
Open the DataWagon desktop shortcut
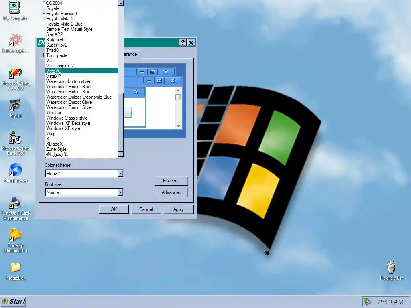15,43
